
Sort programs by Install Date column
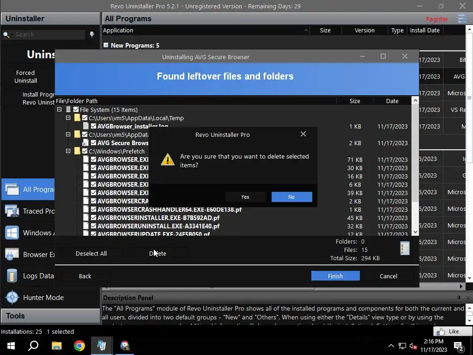coord(425,30)
